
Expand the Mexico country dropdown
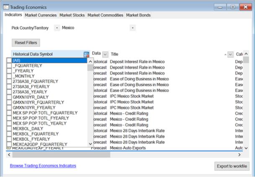(x=133, y=28)
